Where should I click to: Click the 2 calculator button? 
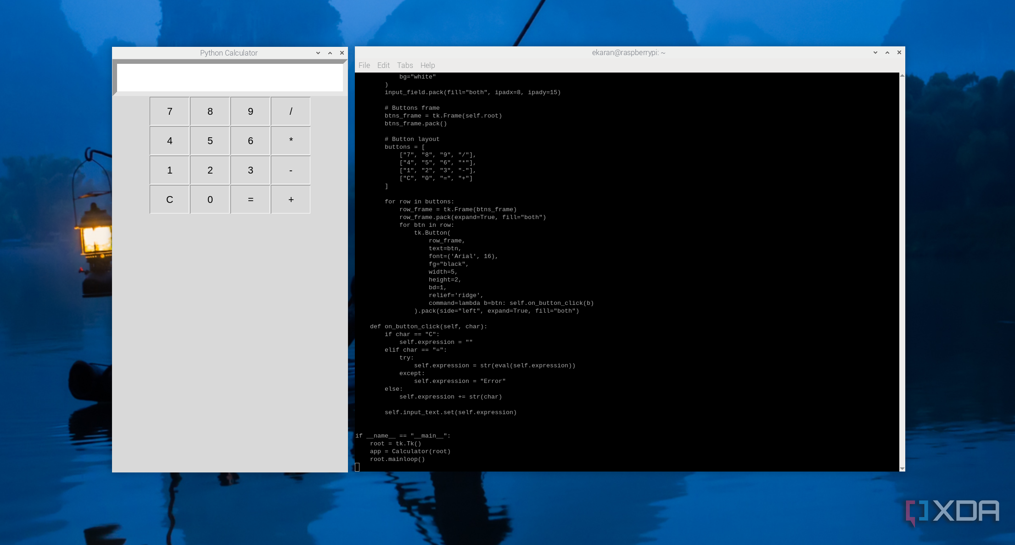(210, 170)
